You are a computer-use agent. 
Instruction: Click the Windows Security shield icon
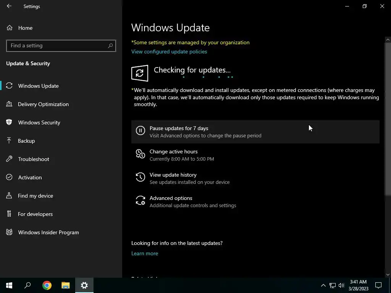(9, 122)
